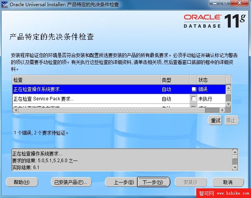The width and height of the screenshot is (251, 198).
Task: Click the 未执行 status text
Action: click(x=205, y=99)
